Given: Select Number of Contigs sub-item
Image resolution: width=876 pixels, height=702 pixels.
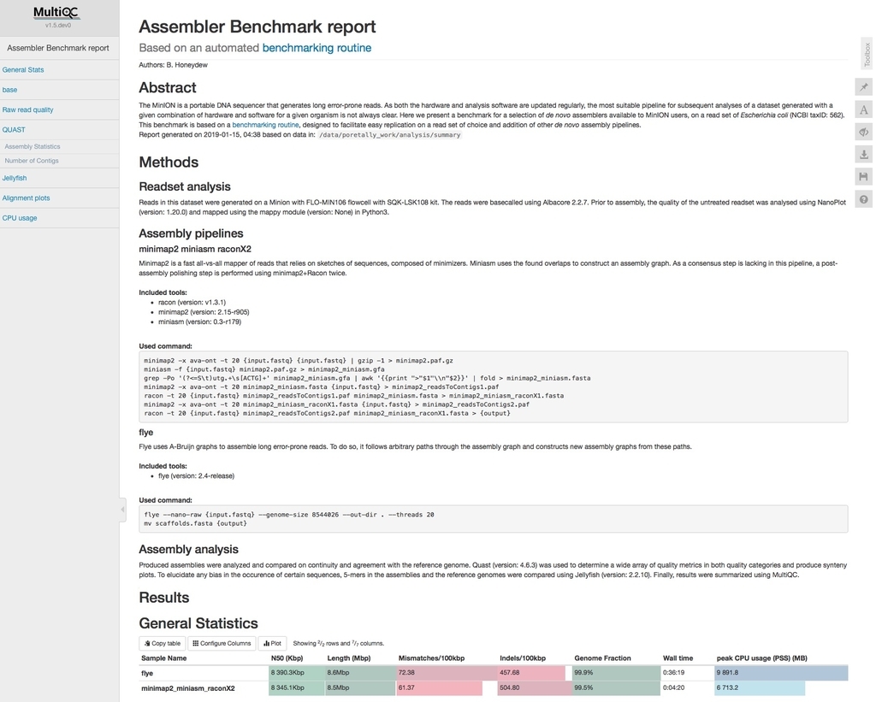Looking at the screenshot, I should [32, 161].
